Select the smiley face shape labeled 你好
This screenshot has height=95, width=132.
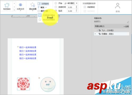pos(48,85)
